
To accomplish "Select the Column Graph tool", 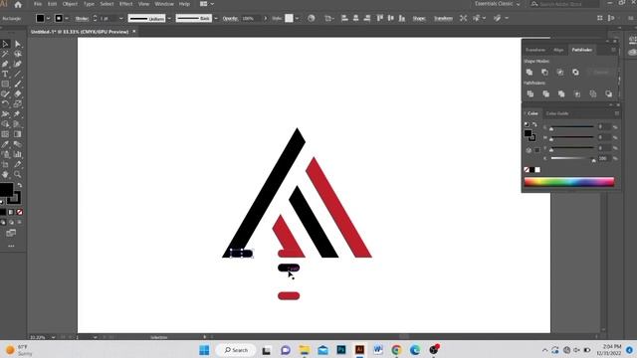I will (x=18, y=154).
